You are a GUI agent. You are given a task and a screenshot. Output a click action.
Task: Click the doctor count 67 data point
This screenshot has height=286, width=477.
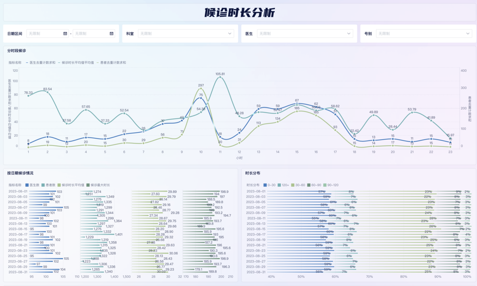(297, 104)
